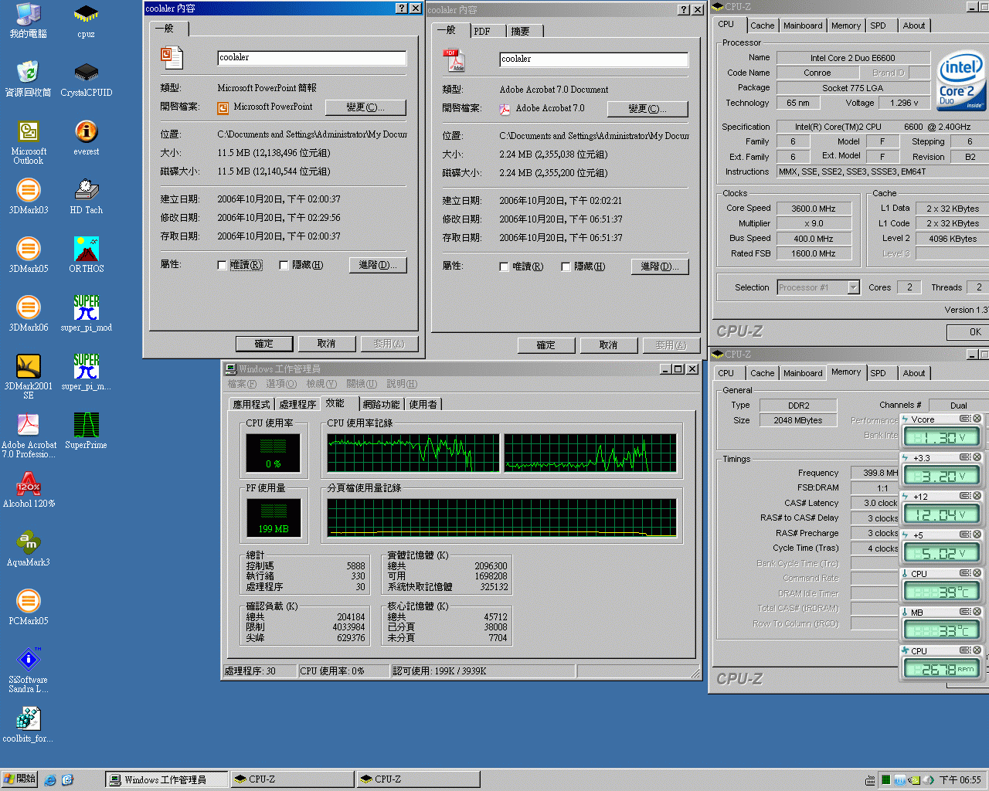
Task: Open the cpuz desktop shortcut
Action: 86,20
